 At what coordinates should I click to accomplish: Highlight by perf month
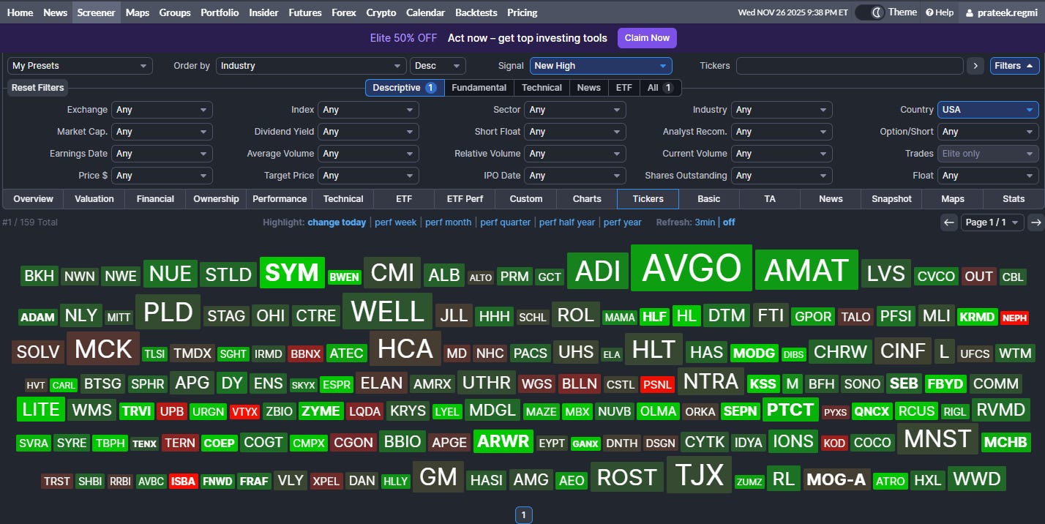pyautogui.click(x=448, y=222)
